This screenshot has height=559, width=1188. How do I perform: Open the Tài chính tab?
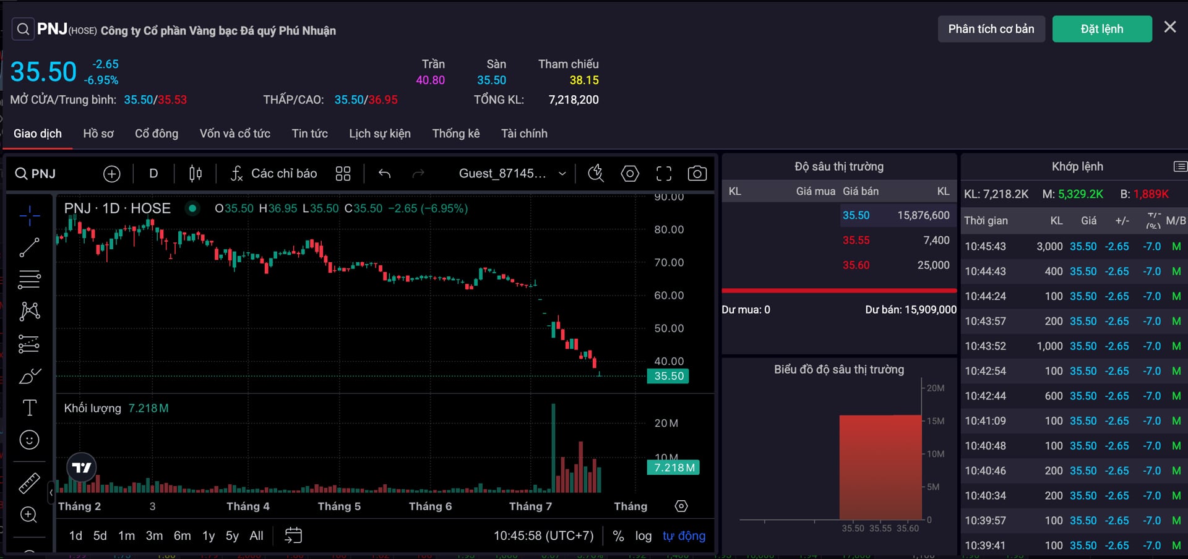[524, 134]
